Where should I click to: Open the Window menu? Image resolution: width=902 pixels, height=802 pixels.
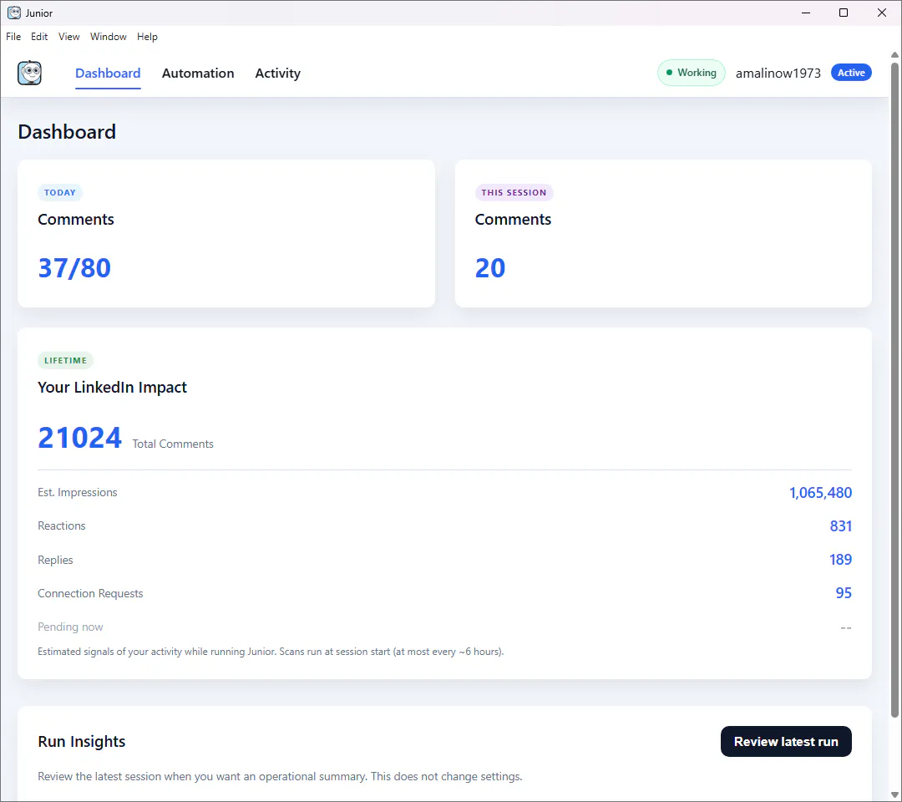(x=108, y=36)
